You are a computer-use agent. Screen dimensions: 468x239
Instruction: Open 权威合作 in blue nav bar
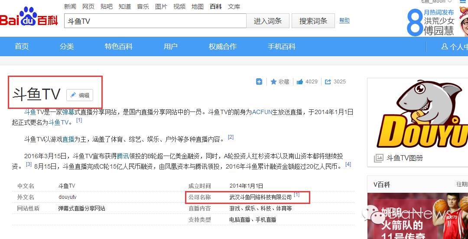(x=223, y=46)
